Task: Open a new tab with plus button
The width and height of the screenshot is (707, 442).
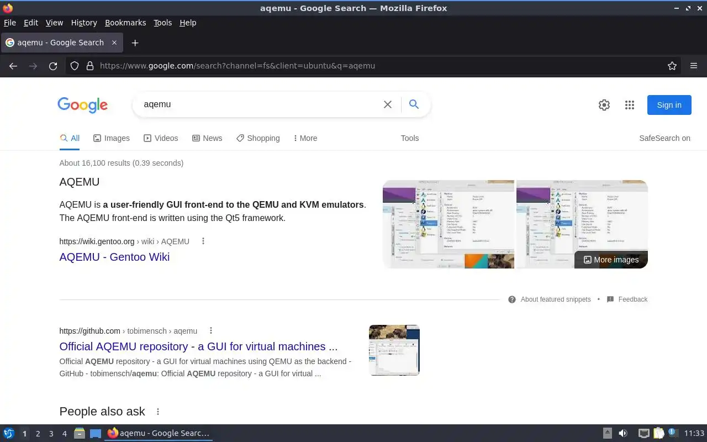Action: click(135, 43)
